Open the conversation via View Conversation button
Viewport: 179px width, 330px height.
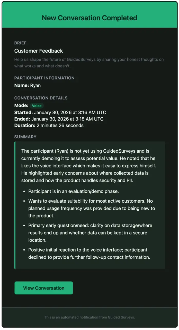click(43, 288)
